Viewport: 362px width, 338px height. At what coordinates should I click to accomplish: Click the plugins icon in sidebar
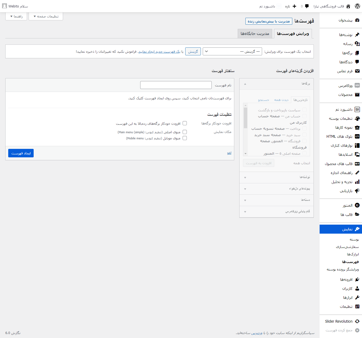(x=357, y=279)
